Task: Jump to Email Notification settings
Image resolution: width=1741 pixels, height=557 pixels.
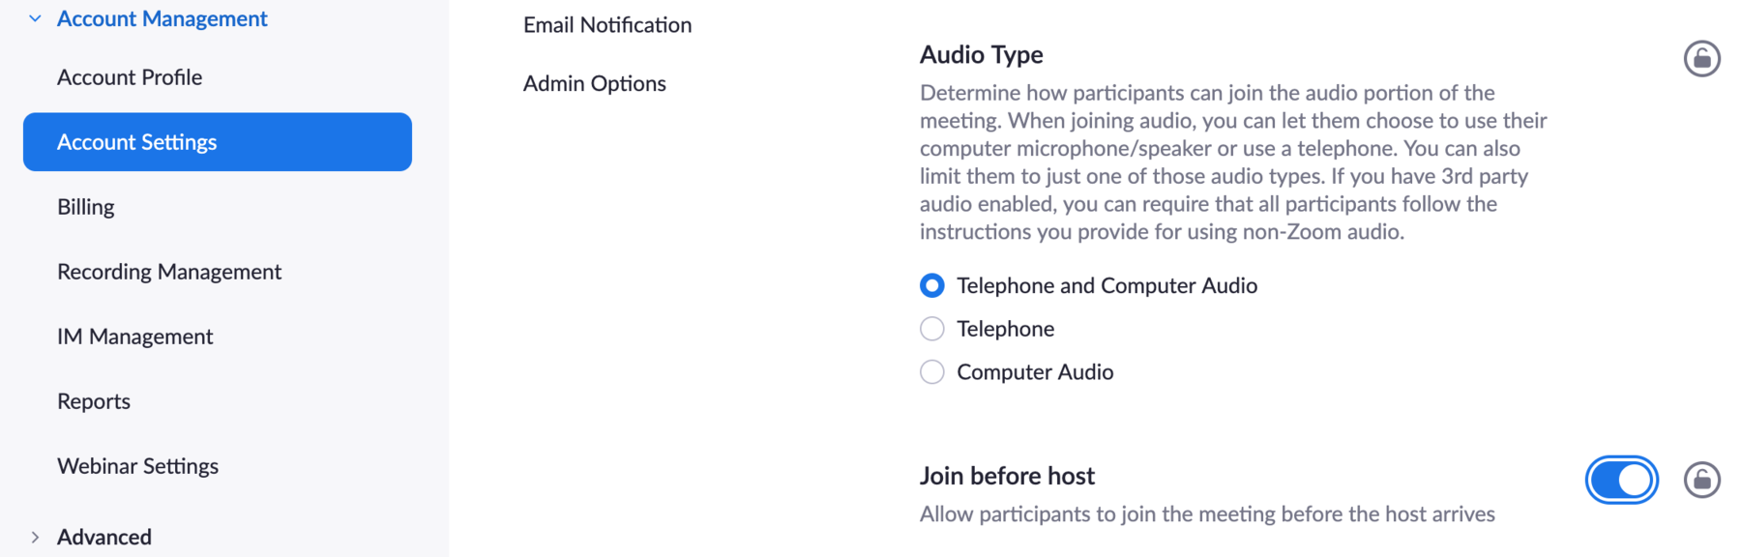Action: 607,25
